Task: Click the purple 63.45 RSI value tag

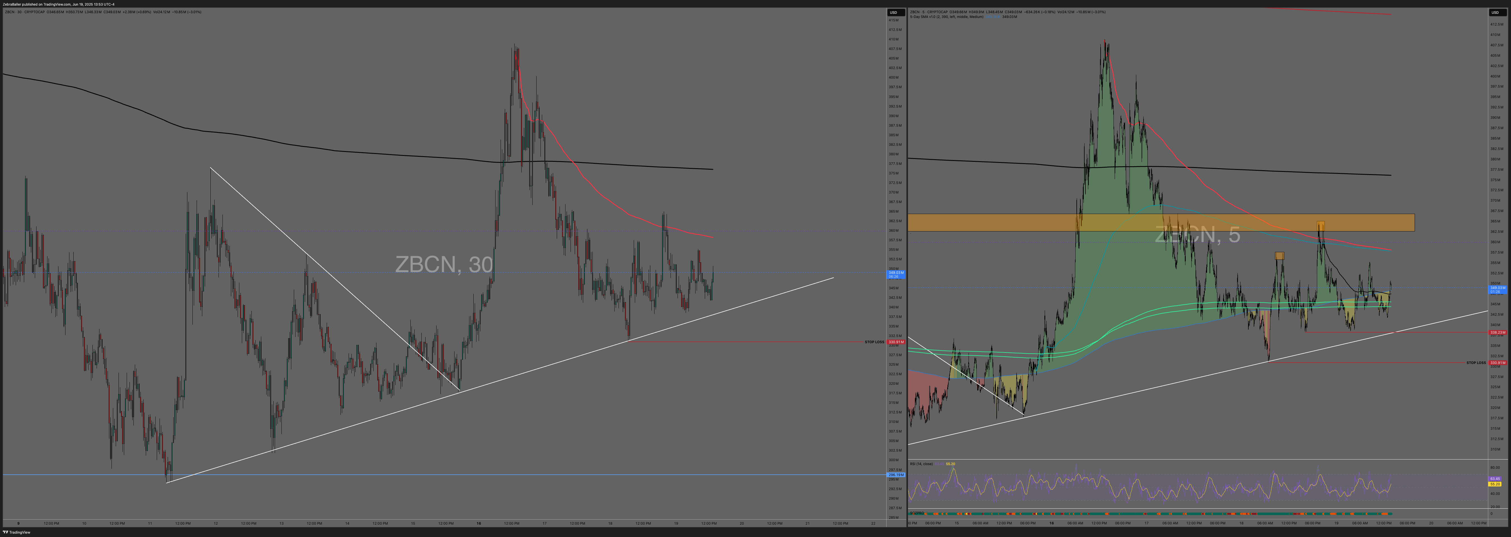Action: [x=1495, y=479]
